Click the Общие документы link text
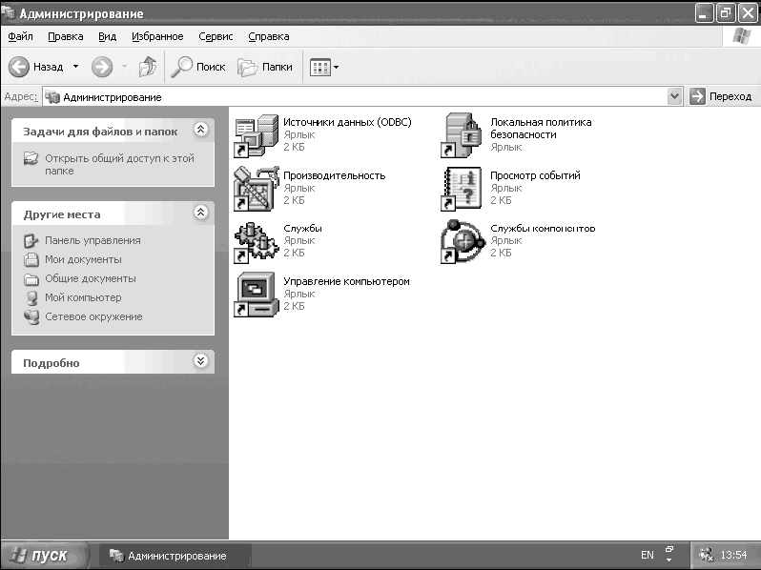761x570 pixels. 91,278
